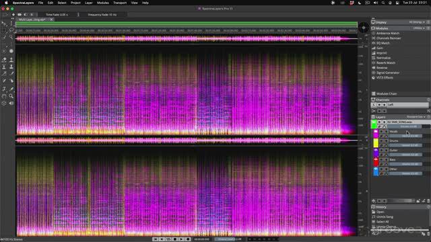Open the File menu
The height and width of the screenshot is (242, 431).
(x=40, y=3)
